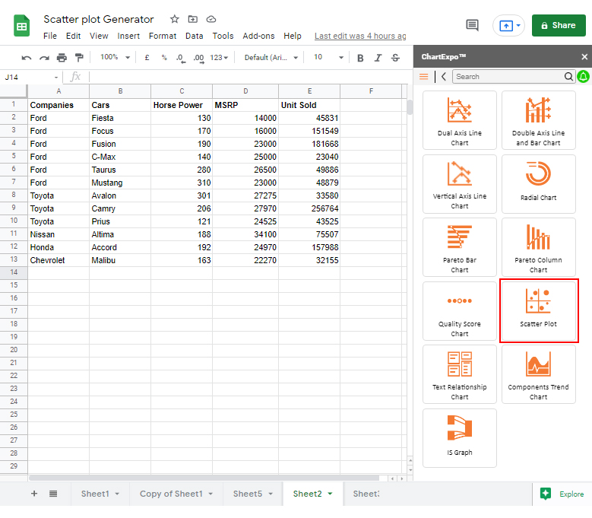
Task: Open ChartExpo hamburger menu
Action: 423,77
